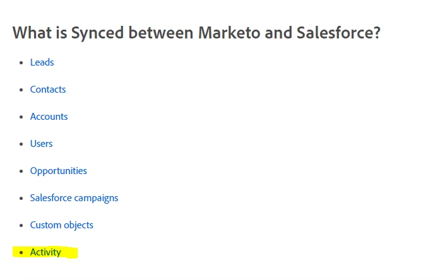Click the bullet before Opportunities
Viewport: 440px width, 280px height.
point(21,172)
